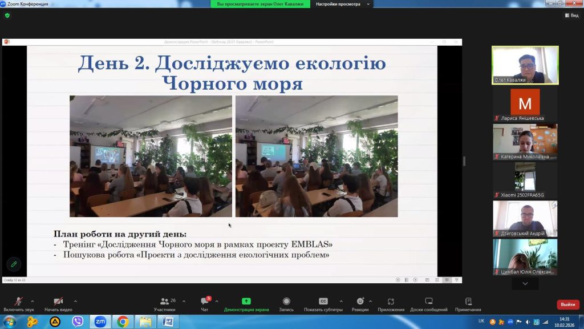Click the Запись record icon
The width and height of the screenshot is (584, 329).
[x=286, y=304]
